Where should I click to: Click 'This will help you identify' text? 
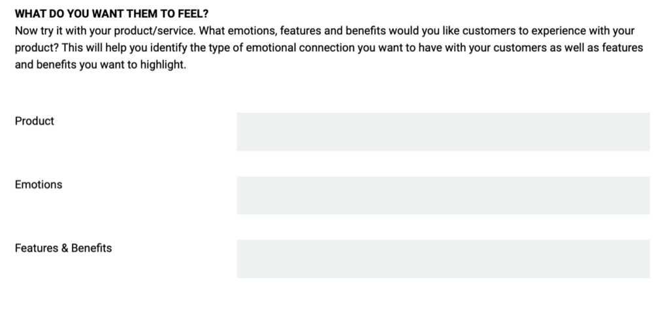pyautogui.click(x=124, y=48)
